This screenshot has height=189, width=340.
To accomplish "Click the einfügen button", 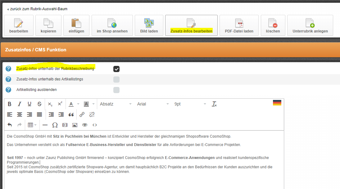I will [x=76, y=25].
